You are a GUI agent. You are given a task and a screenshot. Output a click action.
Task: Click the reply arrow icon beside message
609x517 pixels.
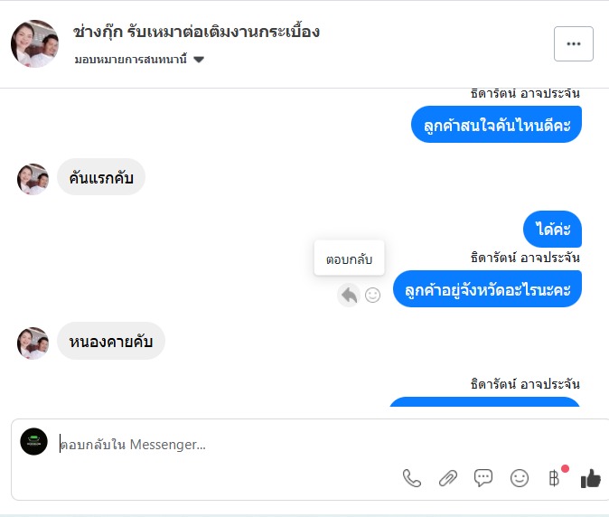[x=349, y=294]
